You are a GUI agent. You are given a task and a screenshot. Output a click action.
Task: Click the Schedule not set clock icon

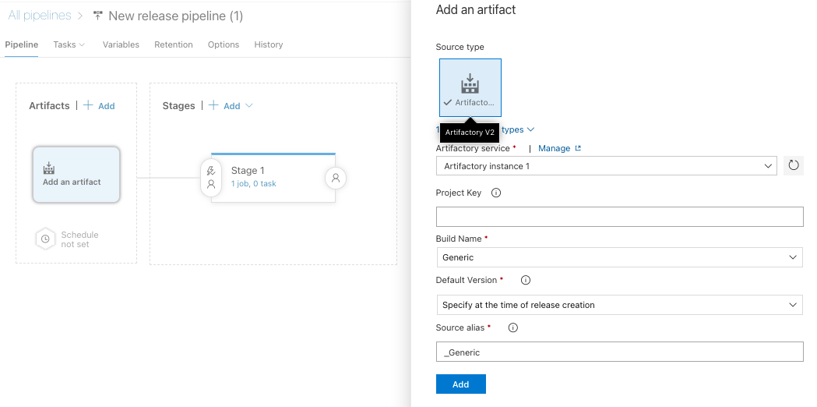pos(46,239)
